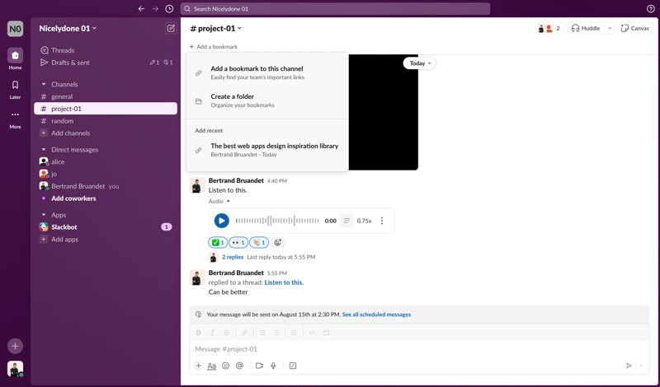Image resolution: width=660 pixels, height=387 pixels.
Task: Collapse the Direct messages section
Action: (44, 150)
